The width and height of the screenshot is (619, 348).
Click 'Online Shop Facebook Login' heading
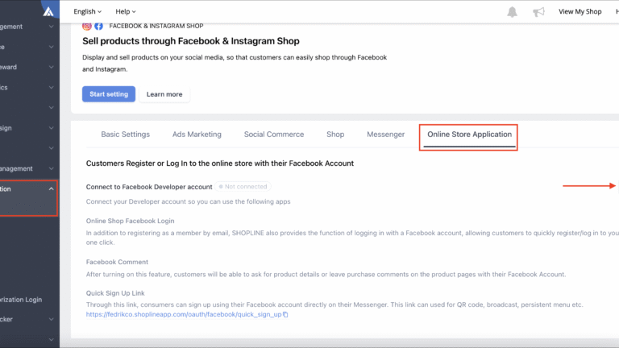point(131,221)
